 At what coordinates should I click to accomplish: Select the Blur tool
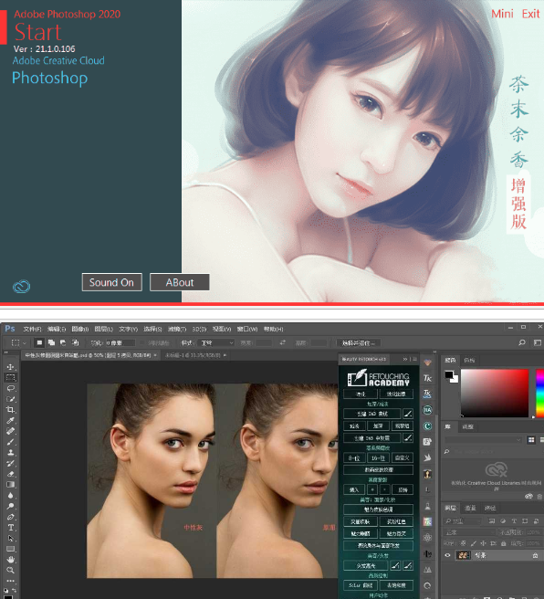[10, 496]
